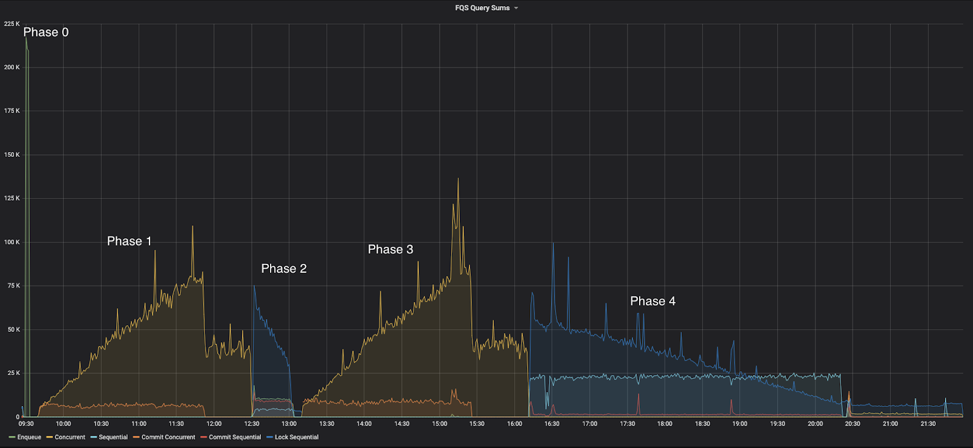Screen dimensions: 973x448
Task: Click the 25 K y-axis label
Action: pos(13,373)
